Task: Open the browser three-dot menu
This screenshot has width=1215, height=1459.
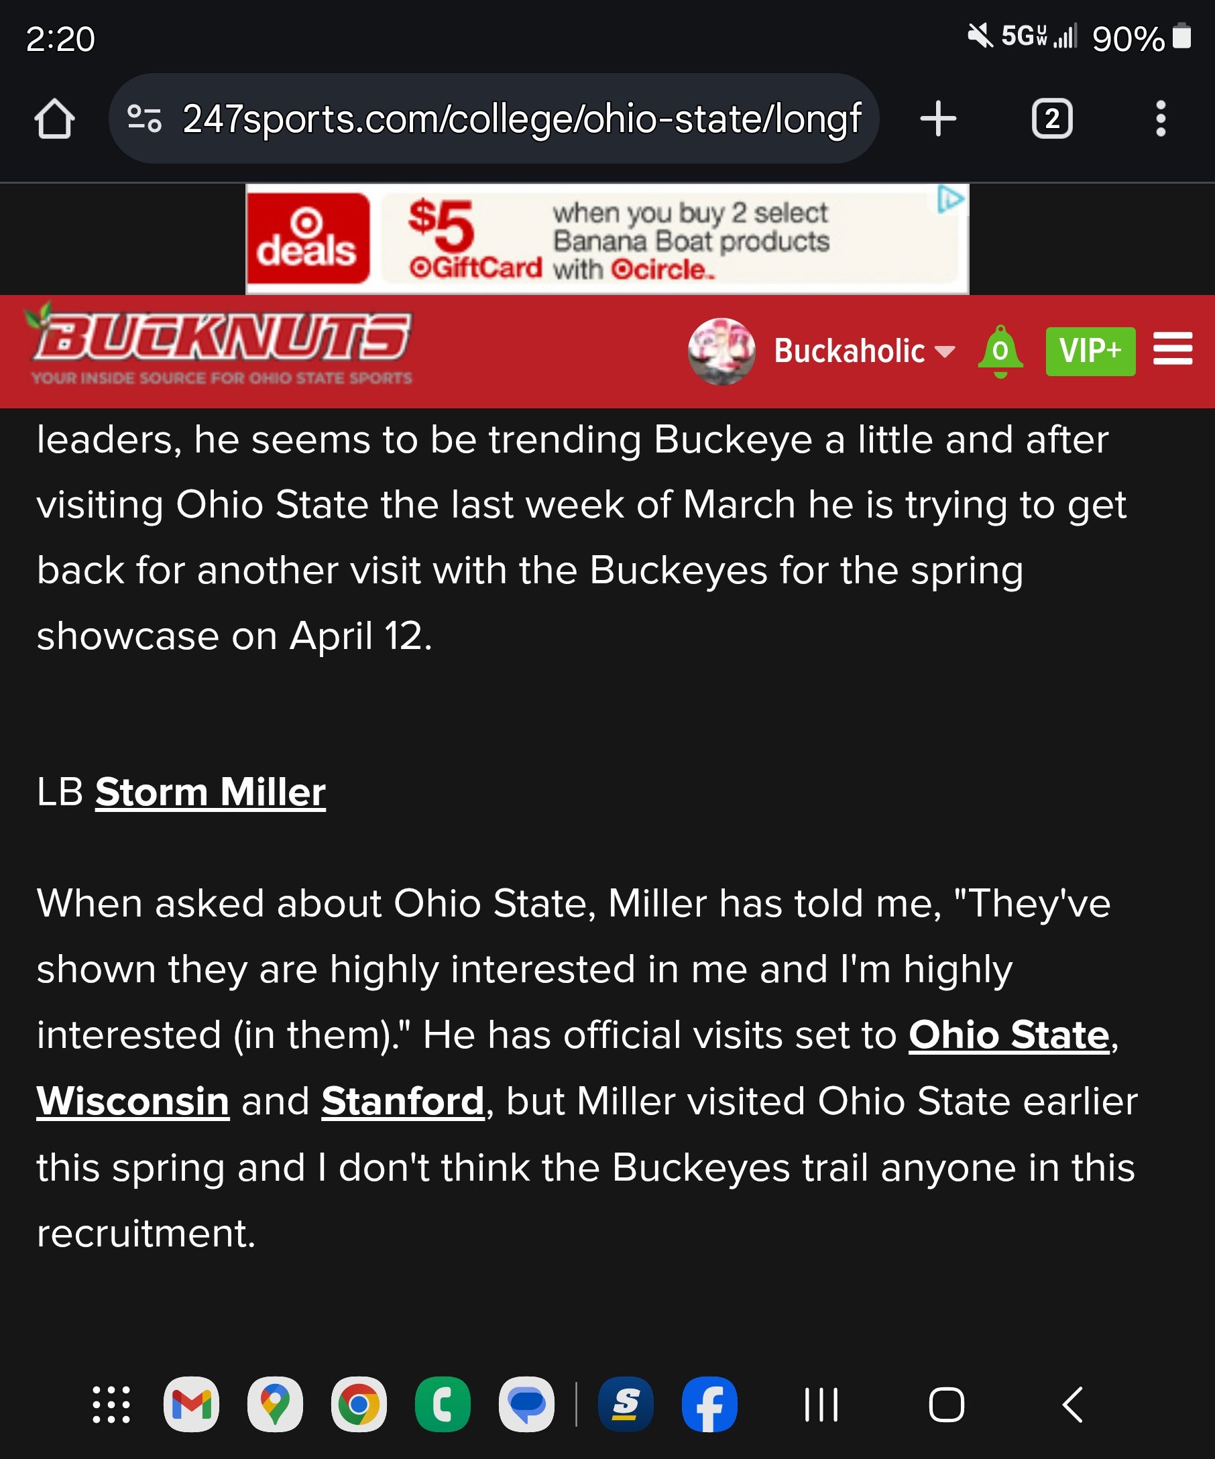Action: tap(1160, 119)
